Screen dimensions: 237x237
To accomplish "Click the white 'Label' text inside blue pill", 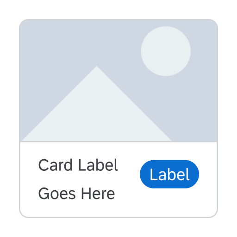I will [x=169, y=175].
